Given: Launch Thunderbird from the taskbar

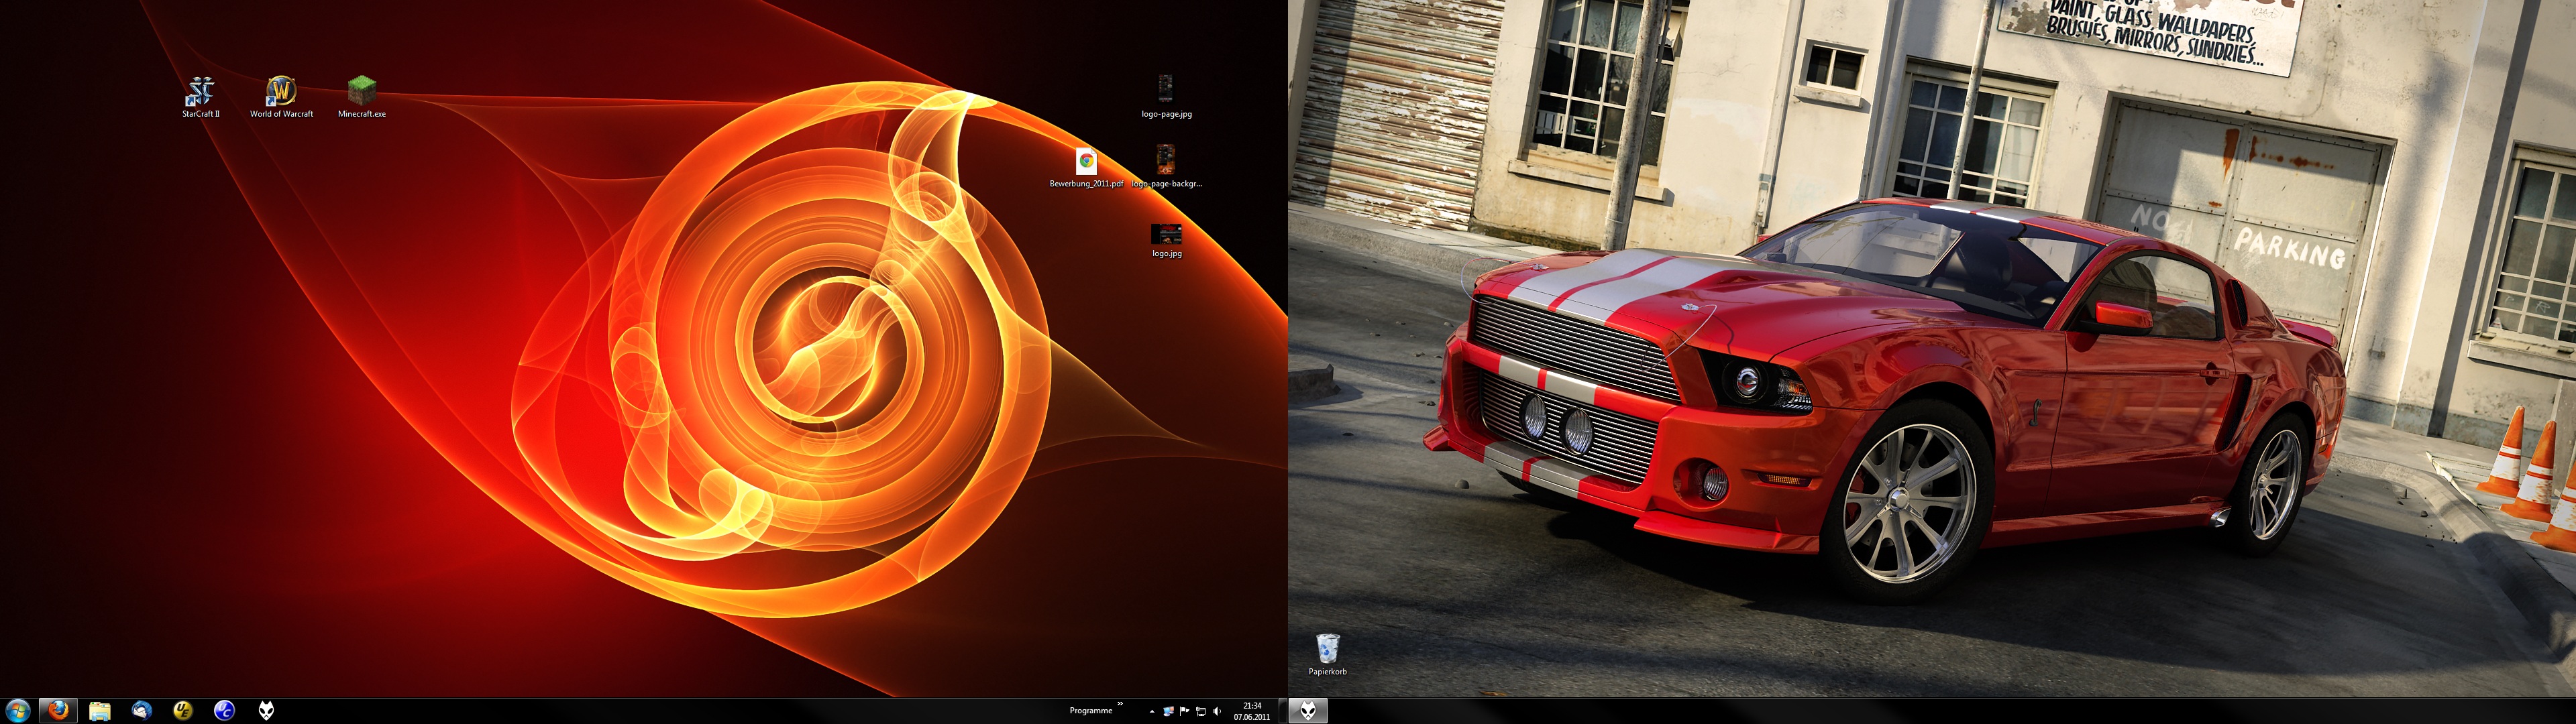Looking at the screenshot, I should coord(141,710).
